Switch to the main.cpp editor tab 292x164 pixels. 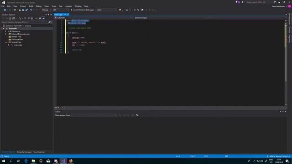(x=58, y=15)
